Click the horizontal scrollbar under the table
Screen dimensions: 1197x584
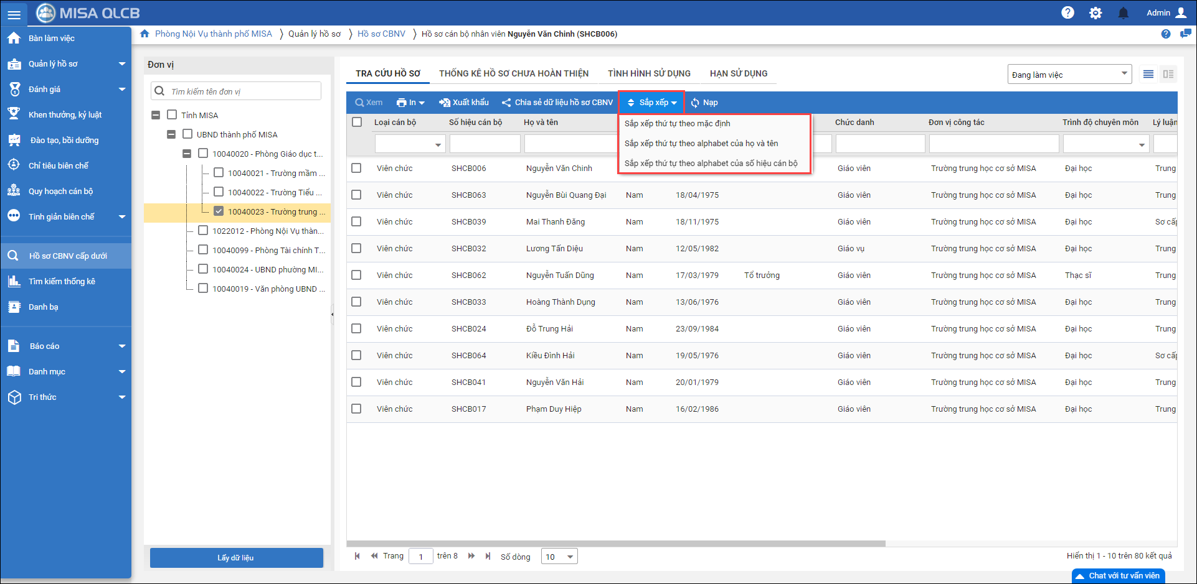coord(616,544)
